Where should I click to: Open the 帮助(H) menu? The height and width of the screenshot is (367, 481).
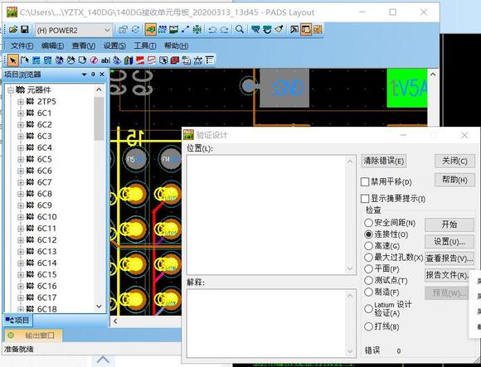[176, 46]
